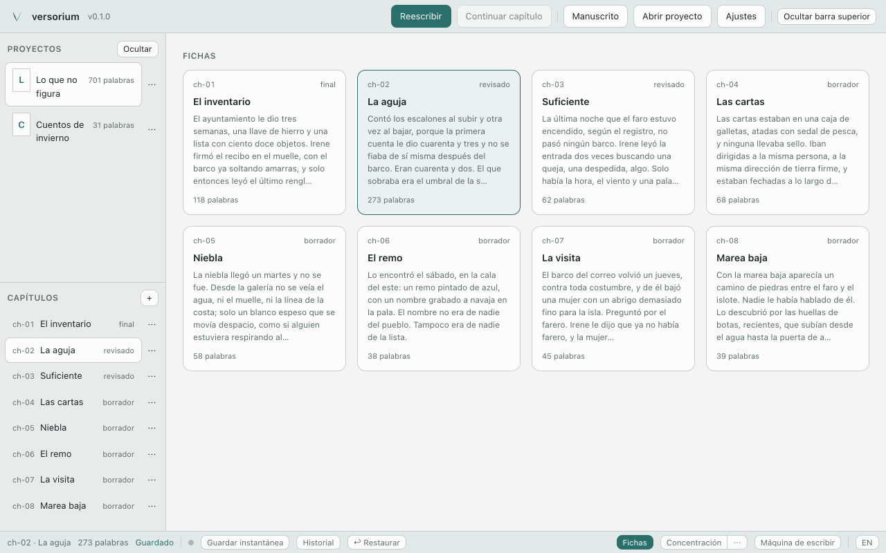Viewport: 886px width, 553px height.
Task: Open the Concentración options ellipsis
Action: pos(737,543)
